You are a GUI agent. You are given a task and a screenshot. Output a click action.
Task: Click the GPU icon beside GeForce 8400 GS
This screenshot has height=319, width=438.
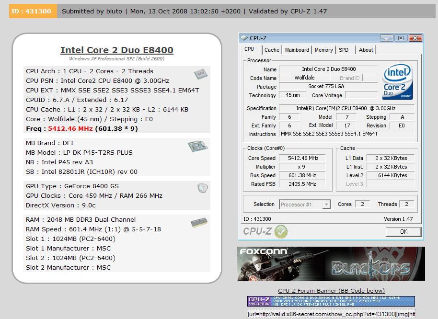click(202, 188)
